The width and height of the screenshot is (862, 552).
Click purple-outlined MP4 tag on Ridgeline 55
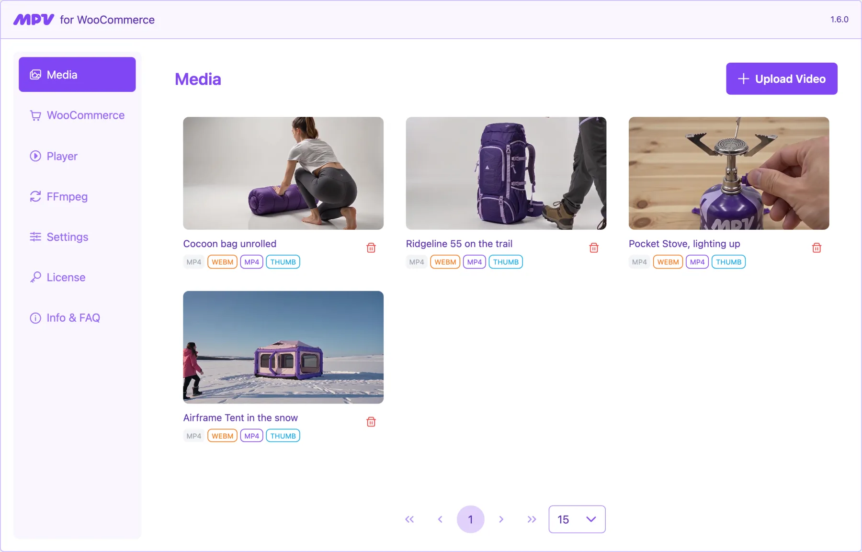(475, 262)
